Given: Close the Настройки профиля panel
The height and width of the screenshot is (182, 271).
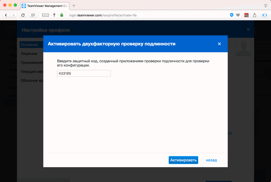Looking at the screenshot, I should [248, 30].
